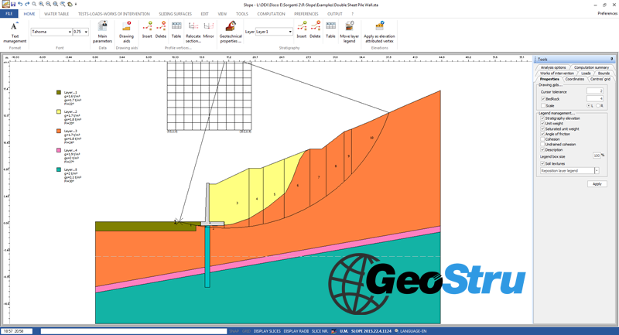Uncheck Stratigraphy elevation
The width and height of the screenshot is (619, 335).
[x=542, y=118]
